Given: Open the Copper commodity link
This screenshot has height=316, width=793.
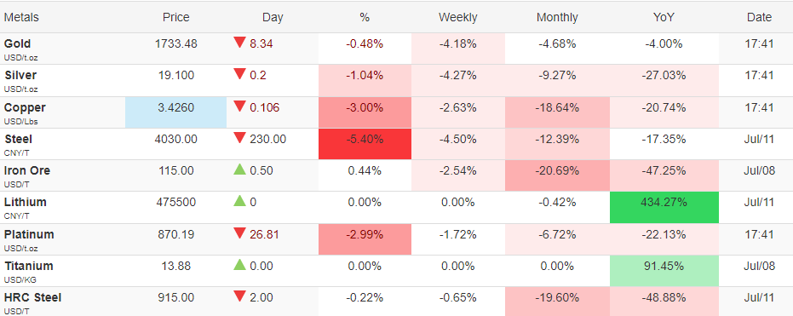Looking at the screenshot, I should (25, 107).
